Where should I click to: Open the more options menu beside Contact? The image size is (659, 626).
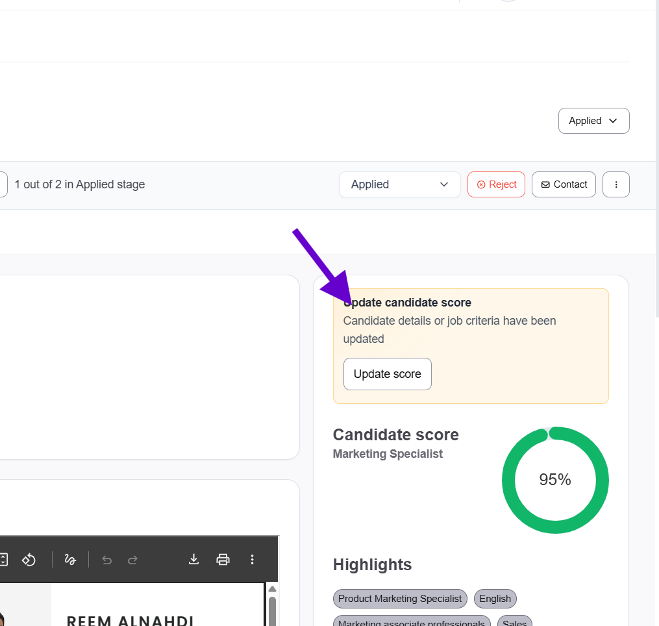tap(615, 184)
